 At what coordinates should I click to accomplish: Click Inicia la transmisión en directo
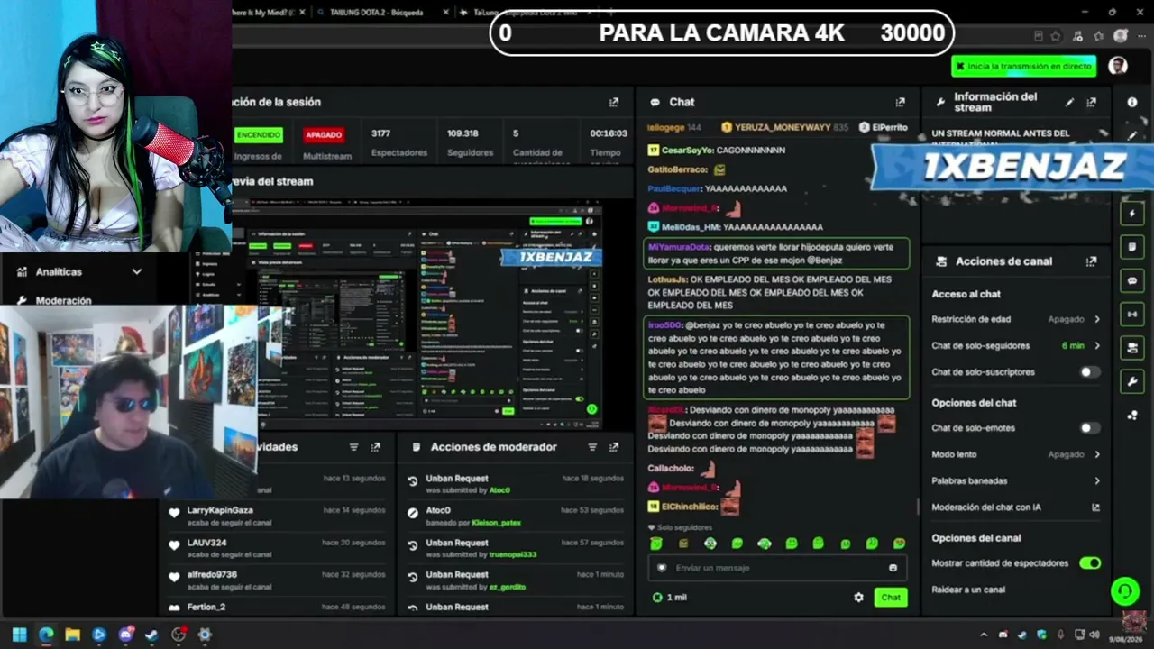click(x=1023, y=66)
